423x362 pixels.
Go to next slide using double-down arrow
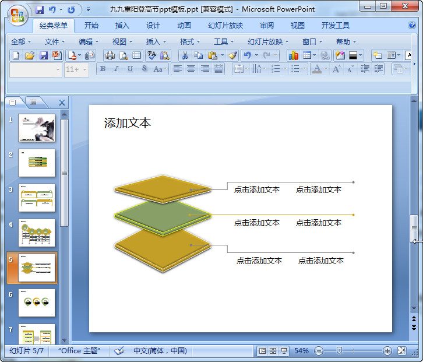point(414,328)
